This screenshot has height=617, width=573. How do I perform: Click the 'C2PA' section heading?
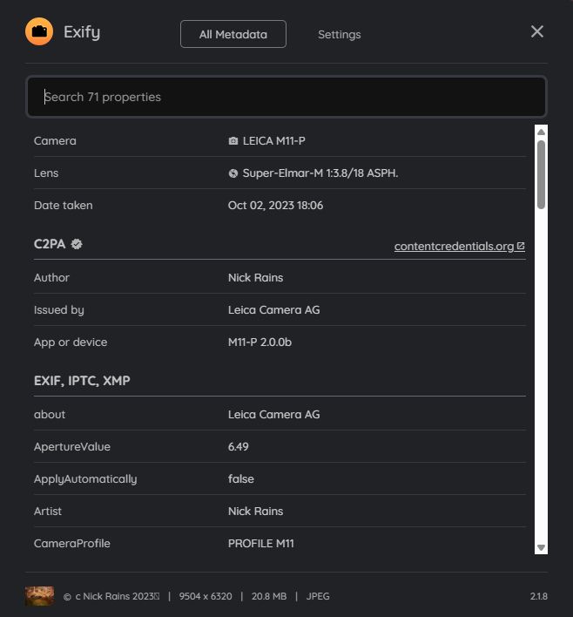(x=50, y=244)
